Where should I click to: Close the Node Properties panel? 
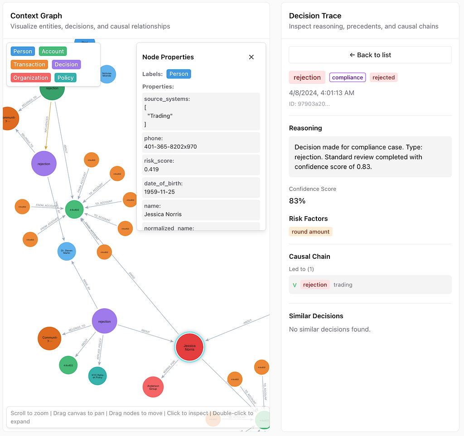(251, 57)
